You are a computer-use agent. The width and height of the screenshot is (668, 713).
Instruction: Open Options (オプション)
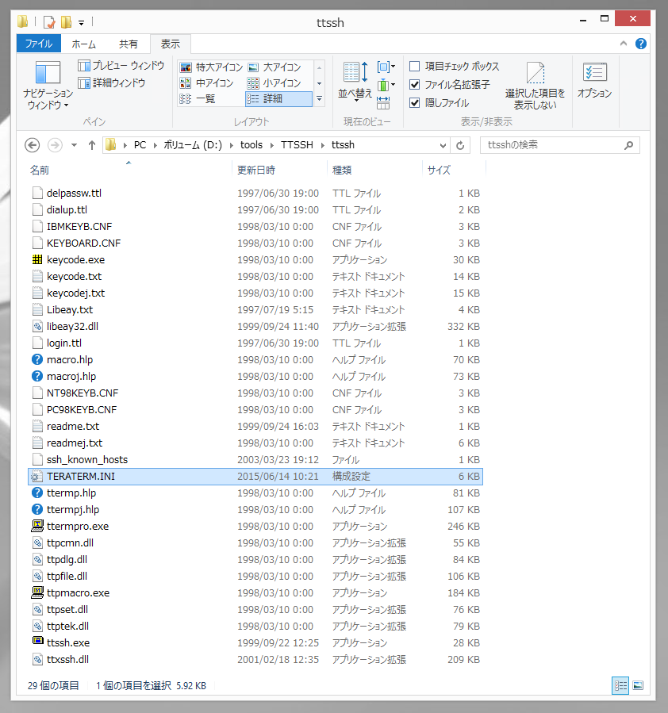click(594, 80)
